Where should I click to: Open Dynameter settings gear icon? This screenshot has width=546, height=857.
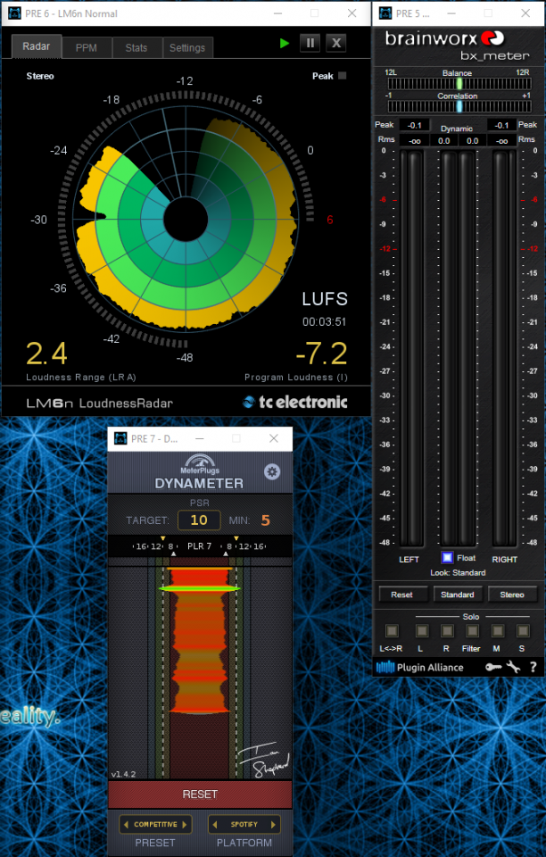tap(272, 471)
